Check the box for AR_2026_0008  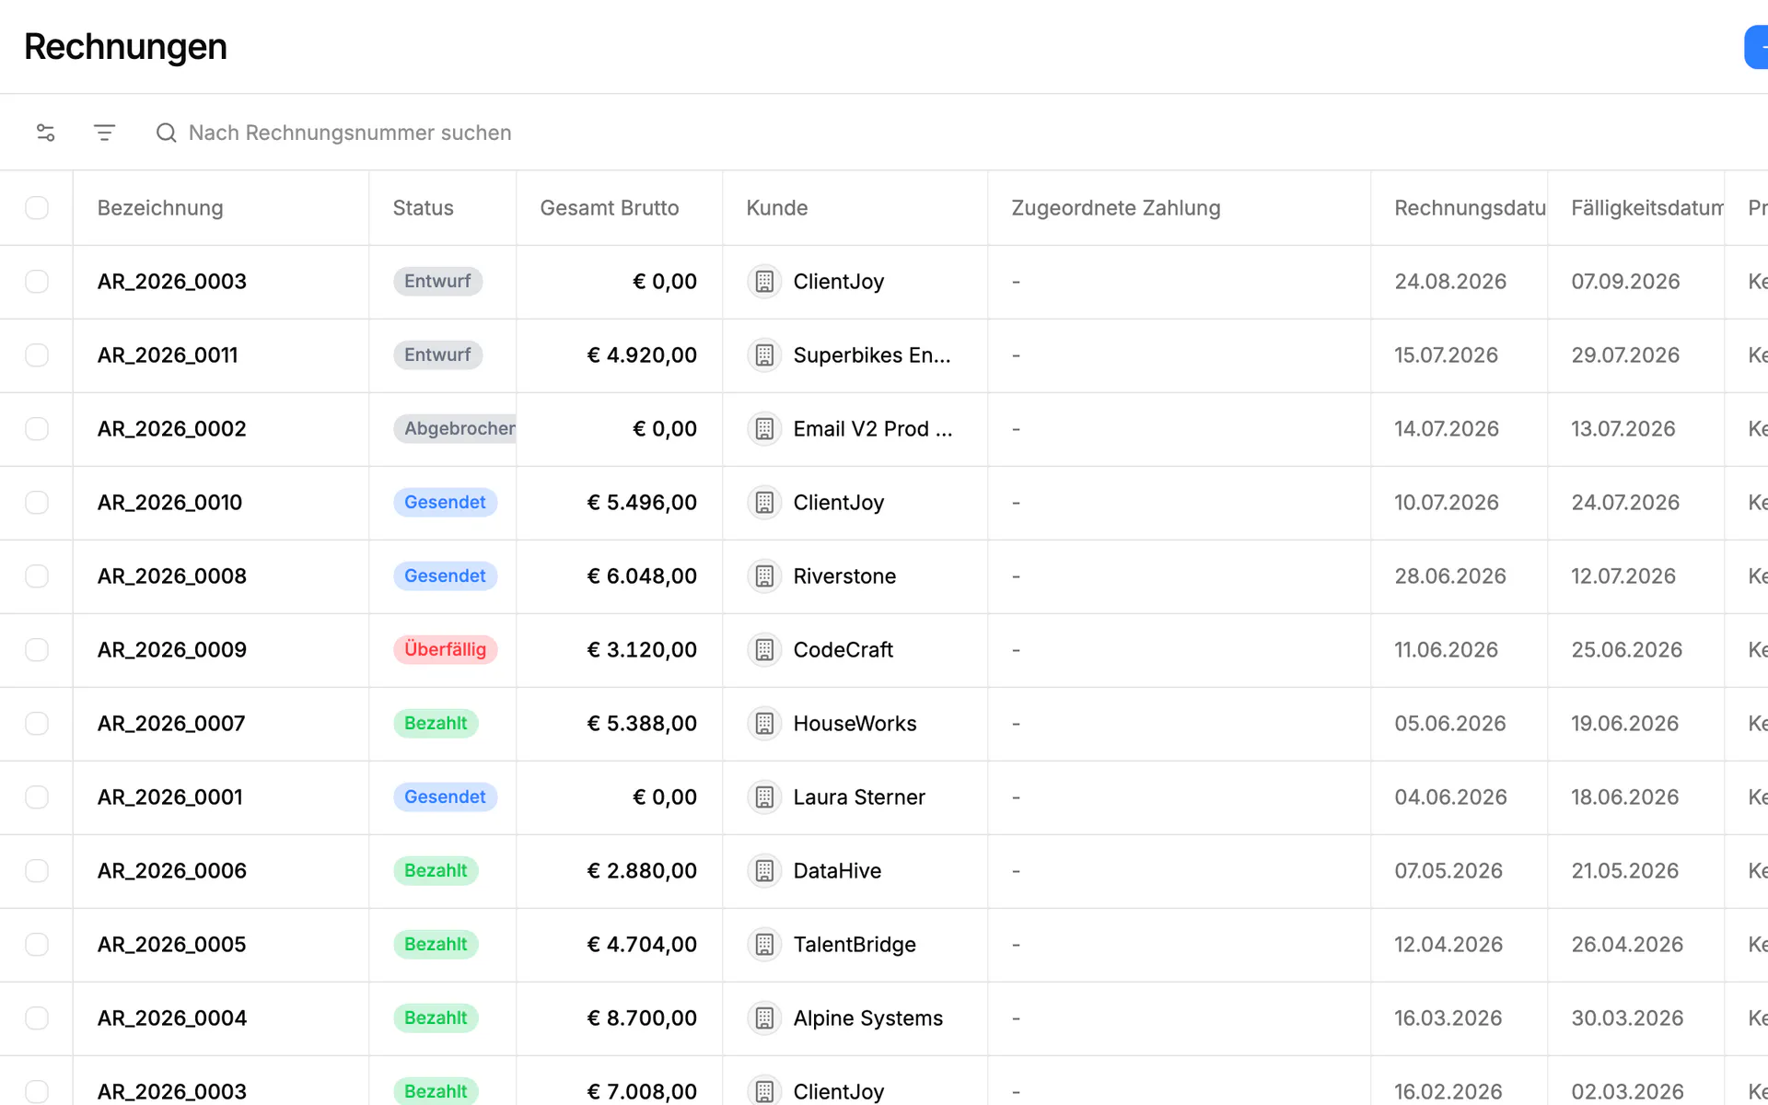[37, 576]
